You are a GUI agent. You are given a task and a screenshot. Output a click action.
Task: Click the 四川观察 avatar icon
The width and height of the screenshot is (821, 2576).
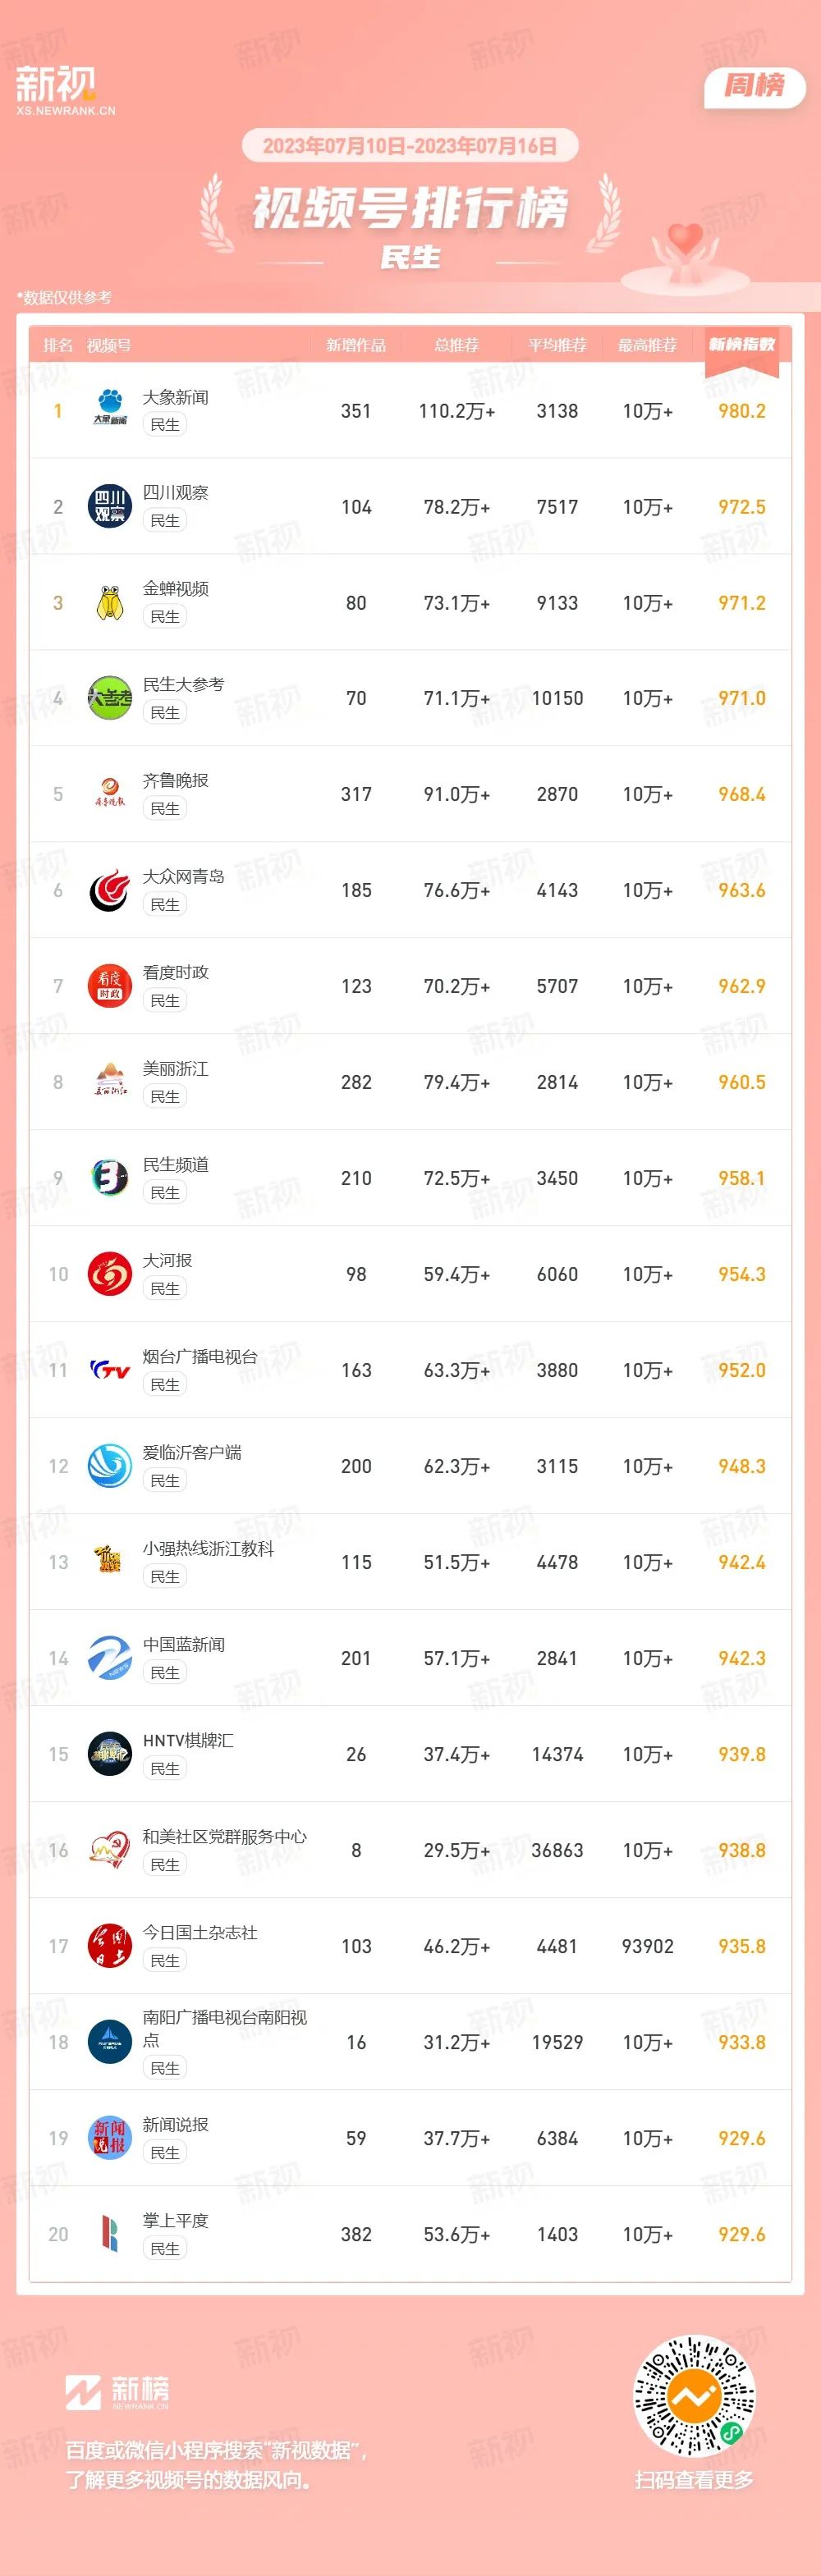pyautogui.click(x=110, y=507)
